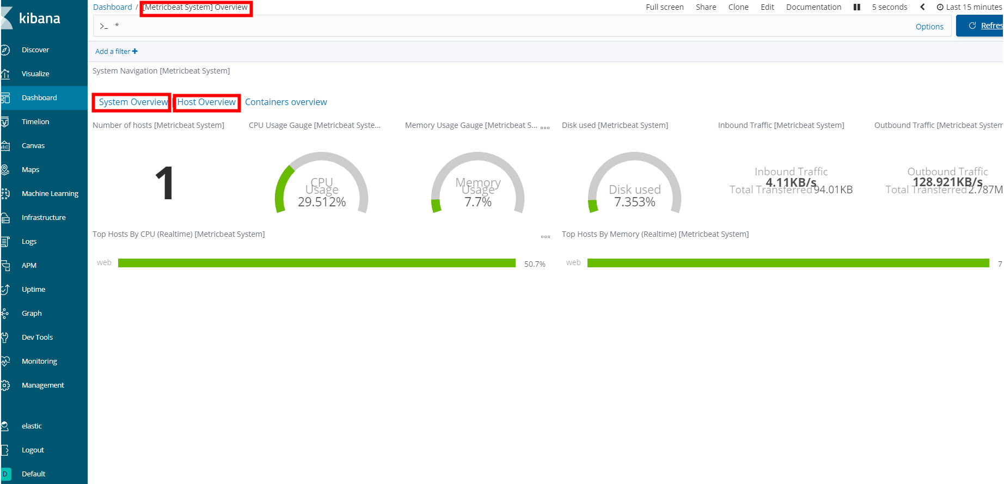1004x484 pixels.
Task: Open 5 seconds refresh interval selector
Action: pos(890,7)
